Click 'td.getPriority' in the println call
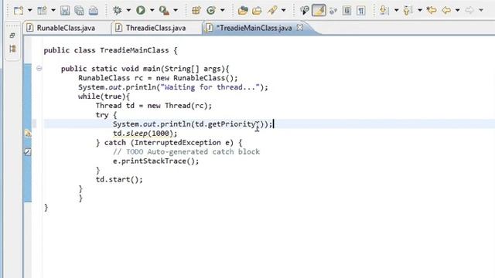Screen dimensions: 495x278 pyautogui.click(x=225, y=124)
